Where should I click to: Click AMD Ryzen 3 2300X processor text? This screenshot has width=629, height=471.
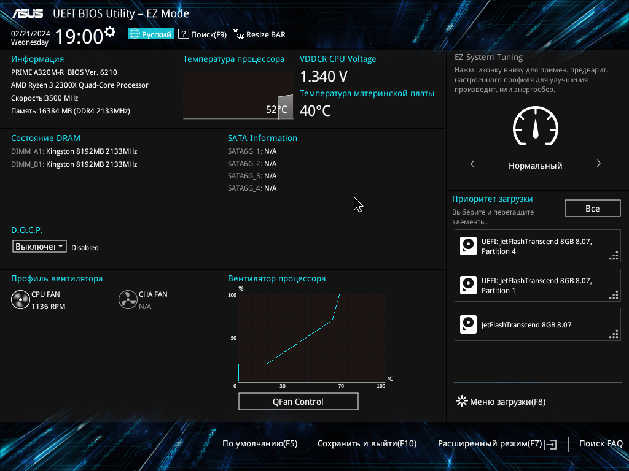[80, 85]
